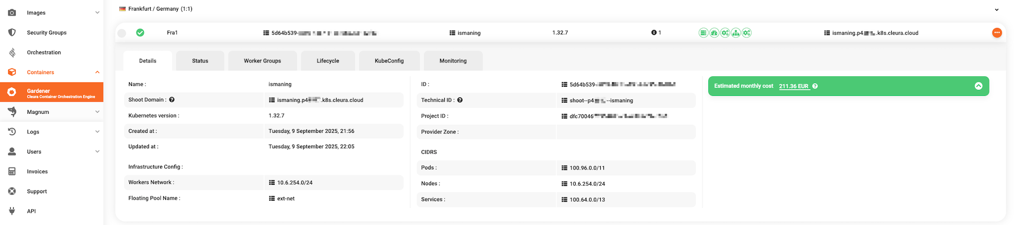The height and width of the screenshot is (225, 1018).
Task: Collapse the Containers sidebar section
Action: [x=97, y=73]
